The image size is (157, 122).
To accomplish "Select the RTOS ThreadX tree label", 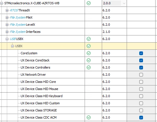I will click(20, 10).
